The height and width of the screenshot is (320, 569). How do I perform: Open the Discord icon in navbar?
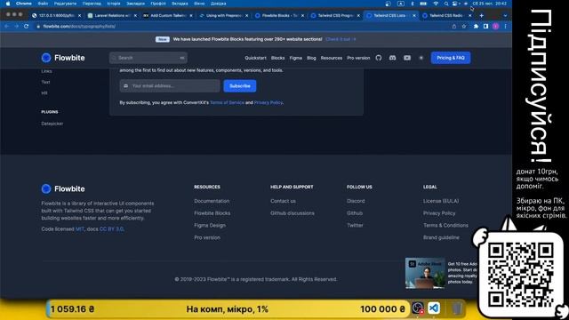point(392,58)
